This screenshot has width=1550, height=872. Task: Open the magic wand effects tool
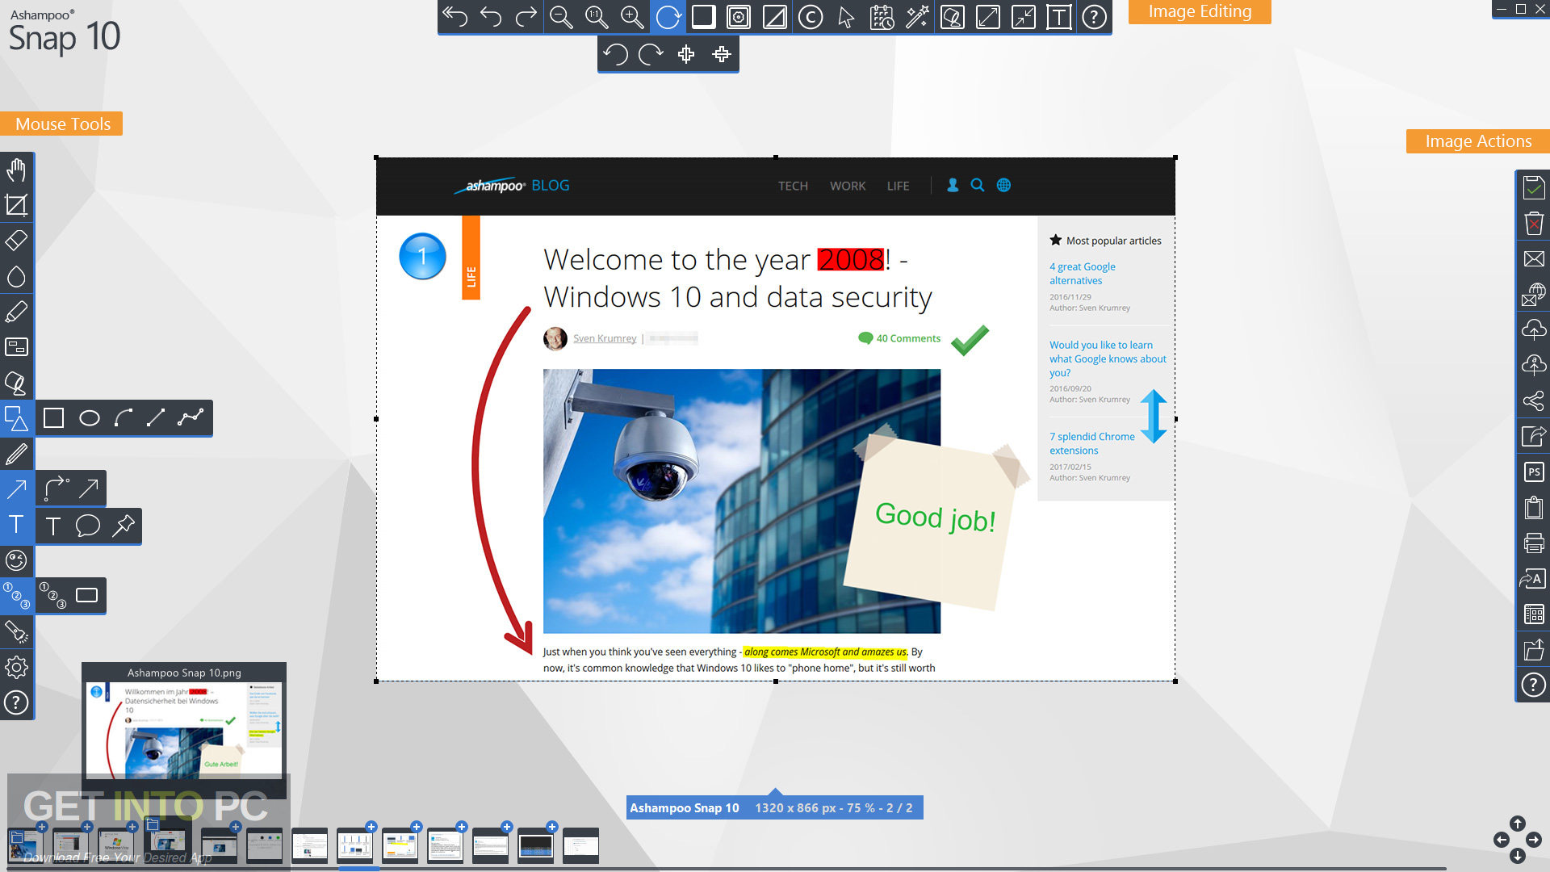(x=917, y=17)
